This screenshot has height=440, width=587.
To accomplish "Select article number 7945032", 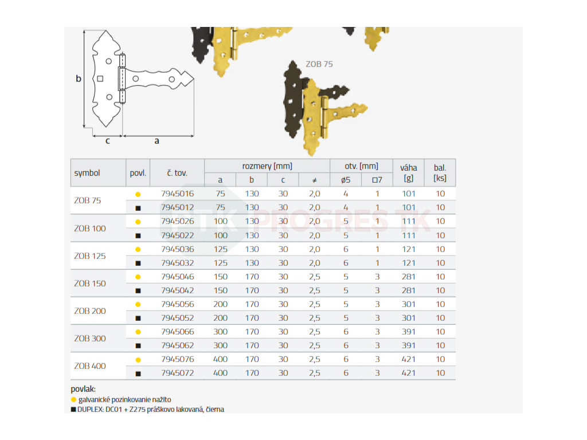I will 178,263.
